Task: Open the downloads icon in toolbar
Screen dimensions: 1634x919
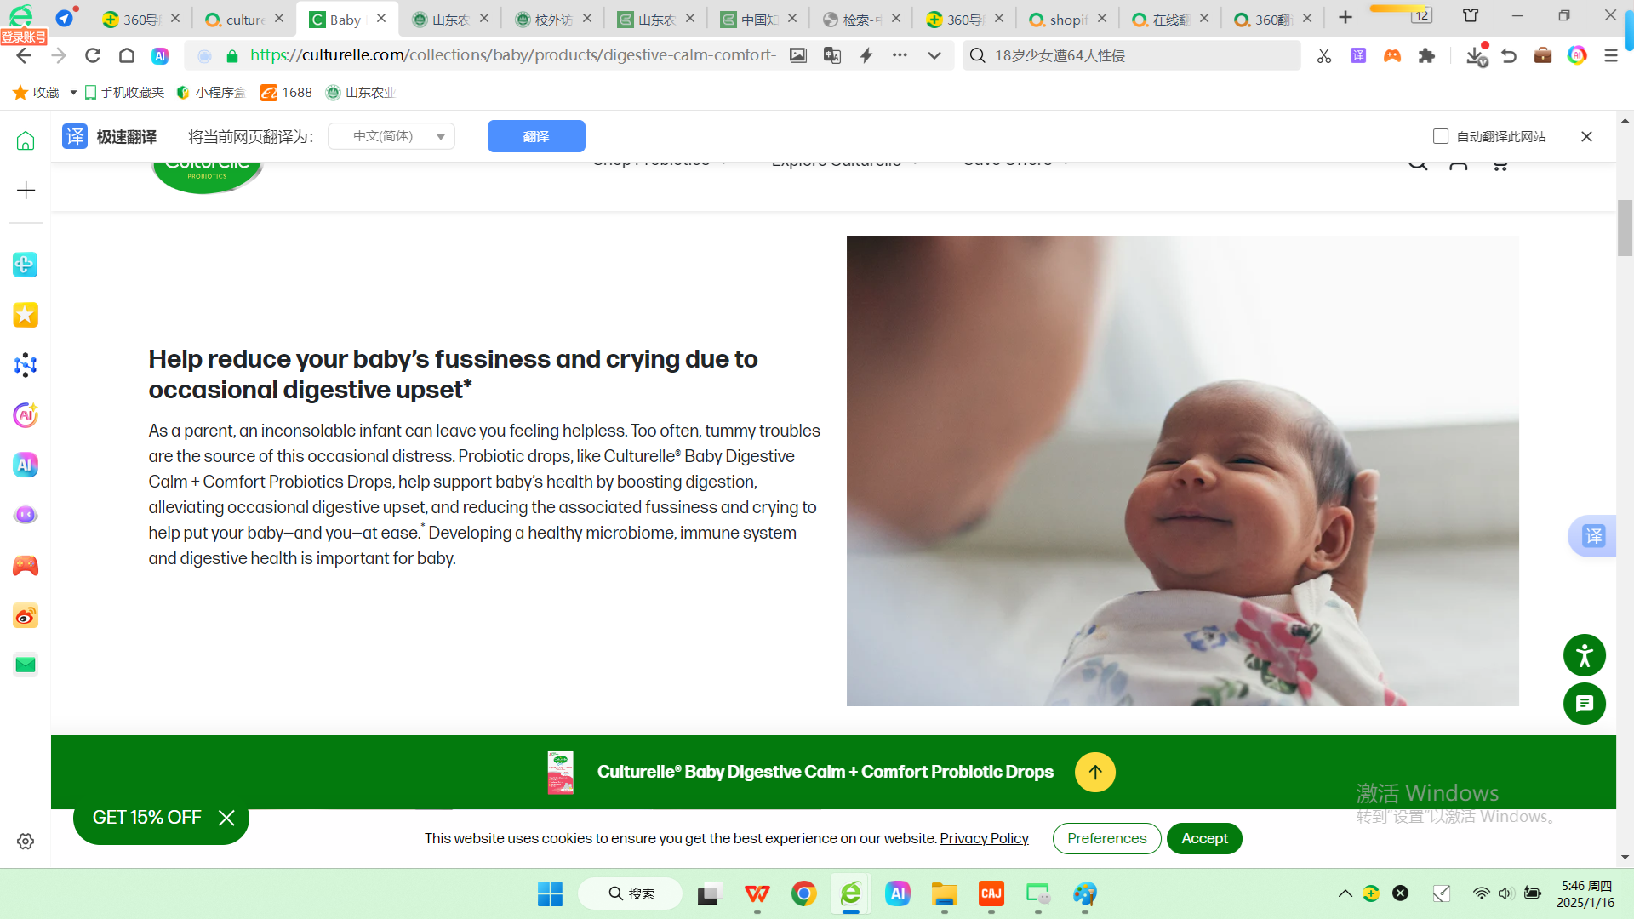Action: pos(1477,55)
